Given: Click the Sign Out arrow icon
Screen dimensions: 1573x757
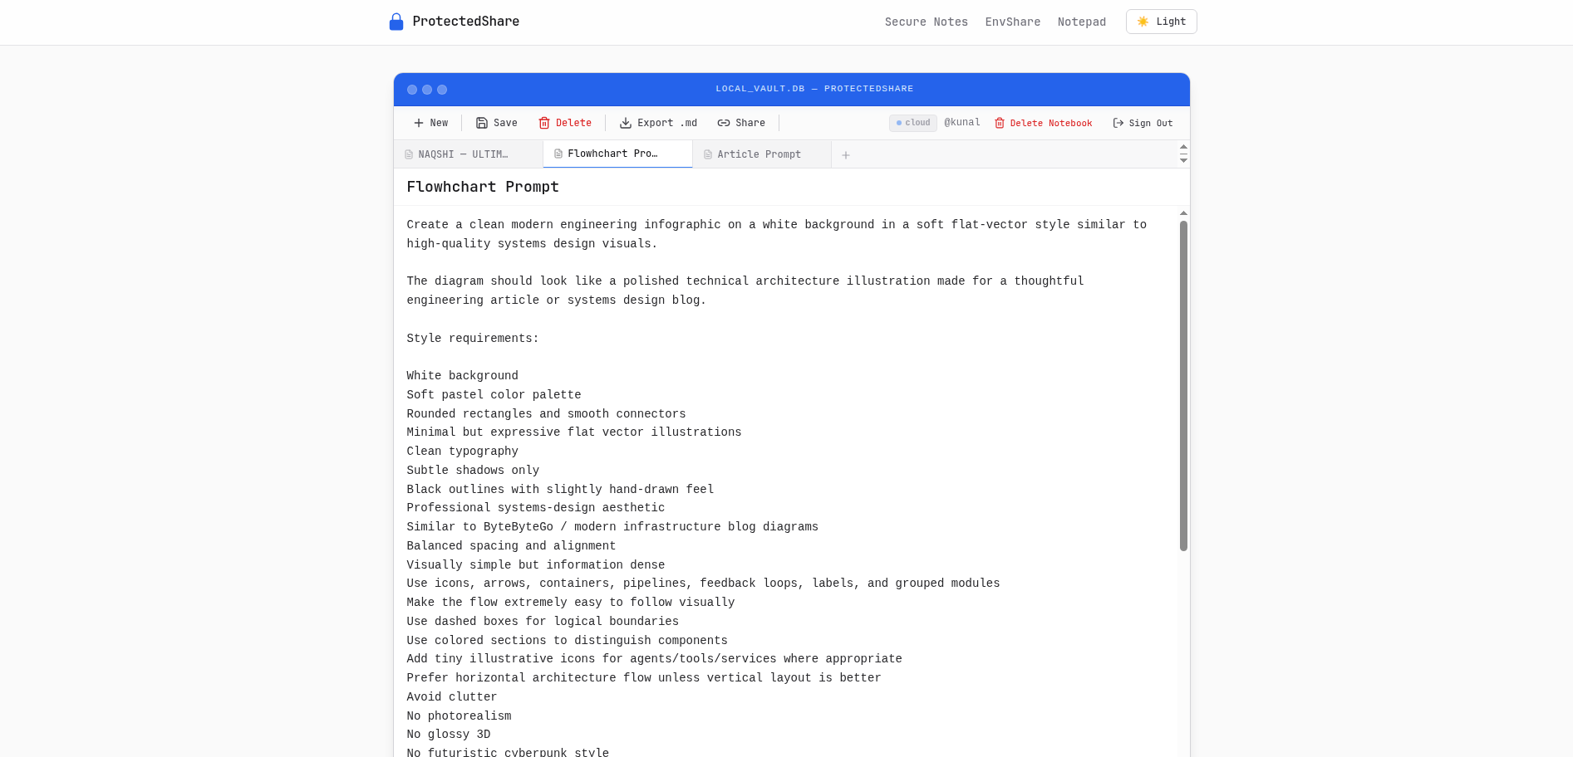Looking at the screenshot, I should (1118, 123).
